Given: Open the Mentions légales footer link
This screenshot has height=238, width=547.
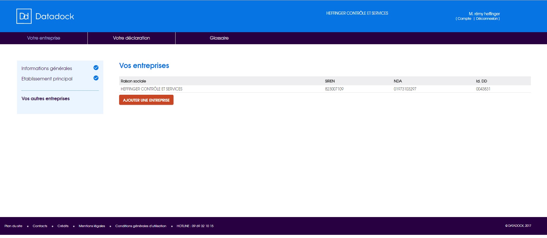Looking at the screenshot, I should tap(92, 226).
